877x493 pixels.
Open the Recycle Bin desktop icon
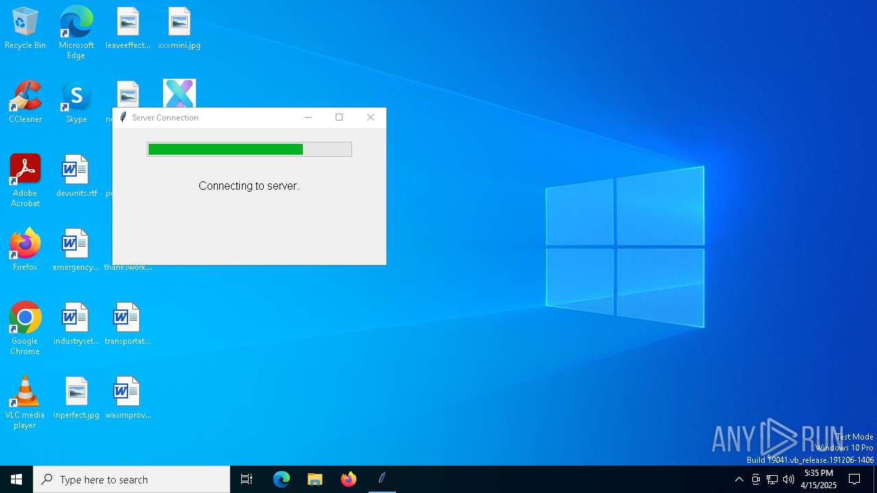[x=25, y=29]
